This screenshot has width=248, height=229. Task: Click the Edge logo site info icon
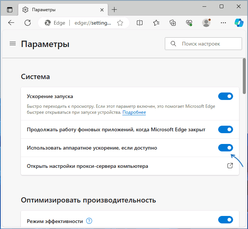[x=48, y=23]
